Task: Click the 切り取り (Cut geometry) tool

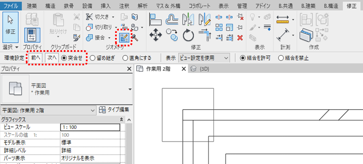Action: (x=99, y=27)
